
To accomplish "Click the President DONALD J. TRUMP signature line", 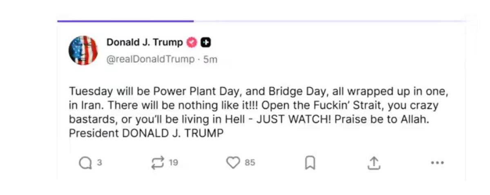I will tap(146, 133).
